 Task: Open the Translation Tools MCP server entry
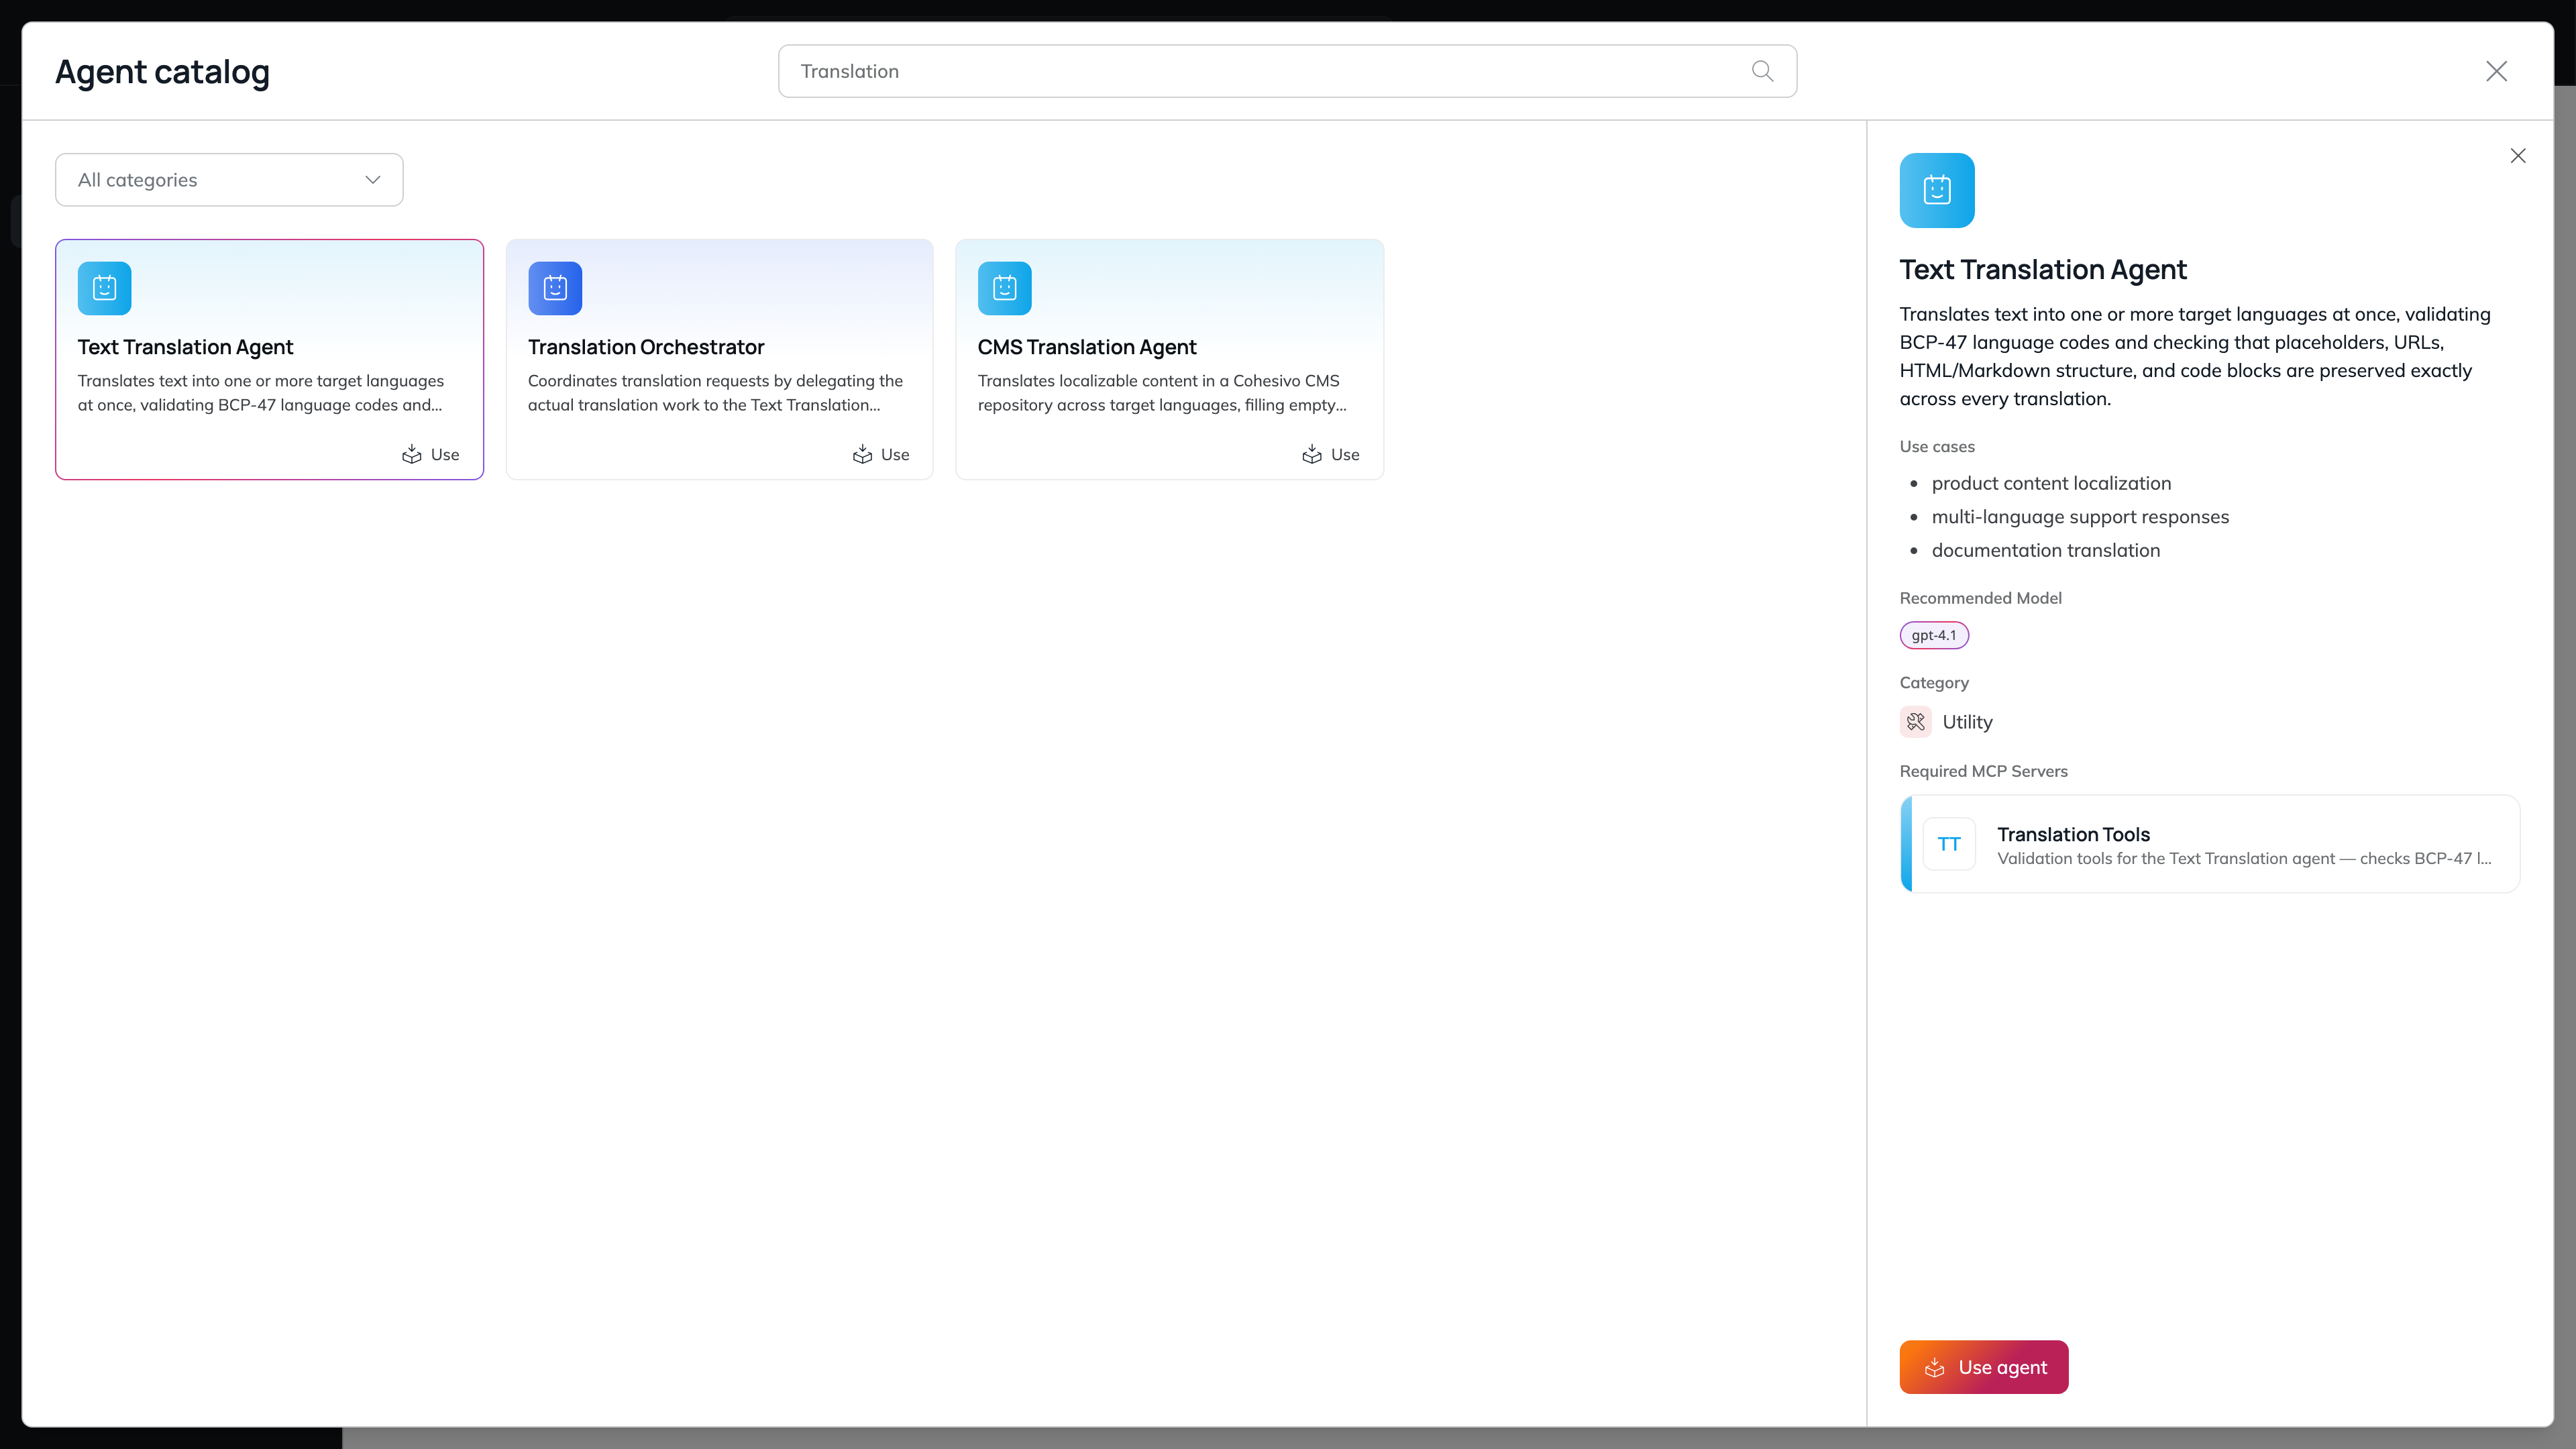2210,844
